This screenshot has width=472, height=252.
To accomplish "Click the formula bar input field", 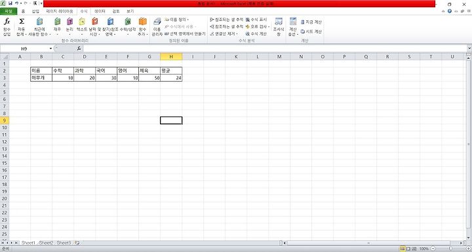I will (275, 48).
